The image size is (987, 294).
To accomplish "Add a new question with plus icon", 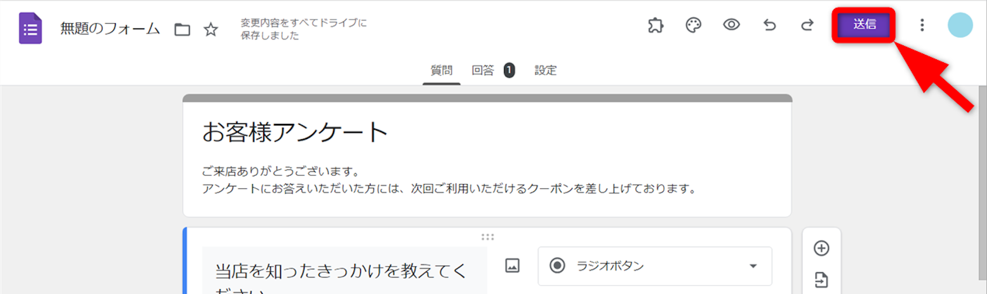I will (821, 248).
